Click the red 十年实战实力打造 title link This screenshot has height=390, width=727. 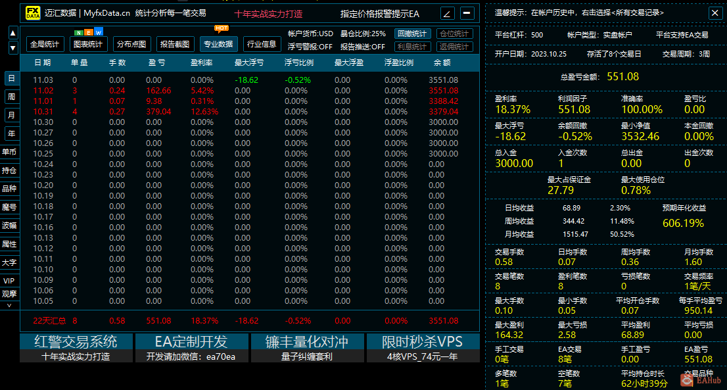click(268, 14)
